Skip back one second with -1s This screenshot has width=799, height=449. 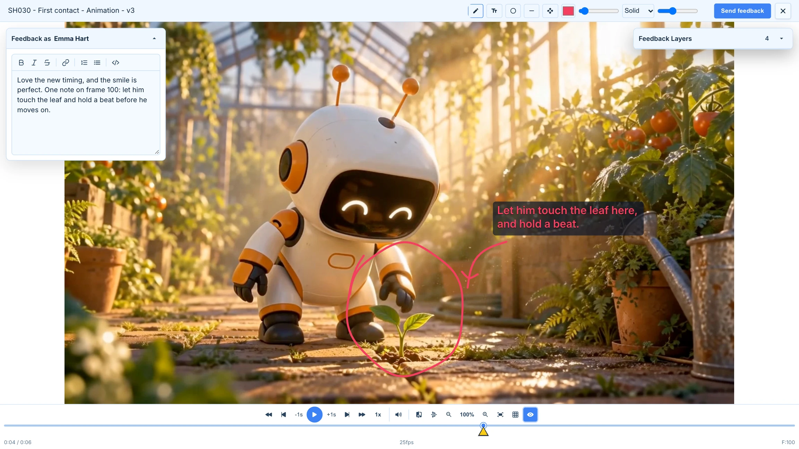(299, 415)
